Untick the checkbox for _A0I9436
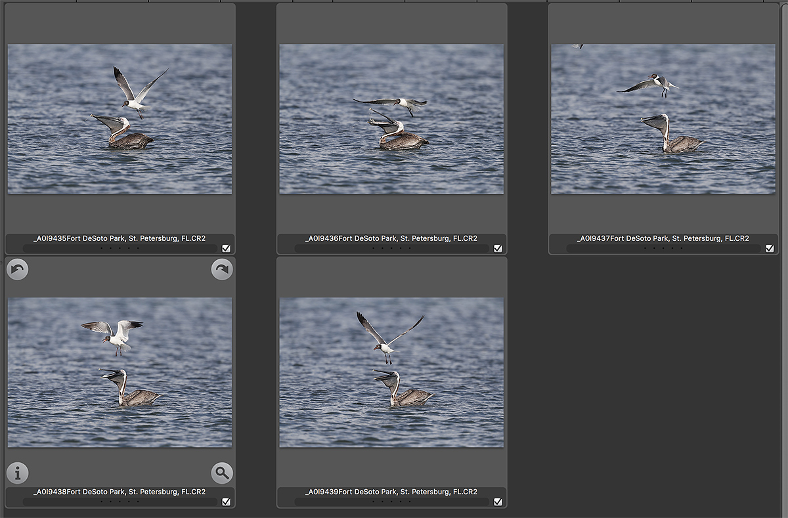Screen dimensions: 788x518 click(498, 248)
